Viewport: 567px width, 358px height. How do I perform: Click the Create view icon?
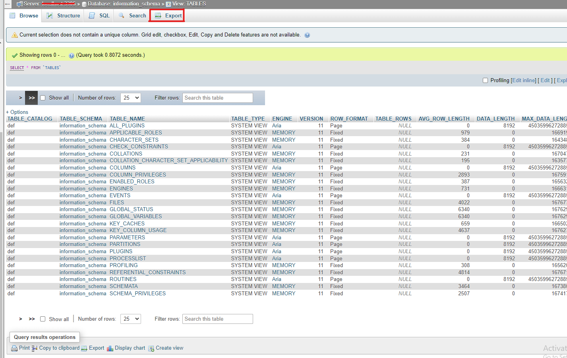point(151,348)
